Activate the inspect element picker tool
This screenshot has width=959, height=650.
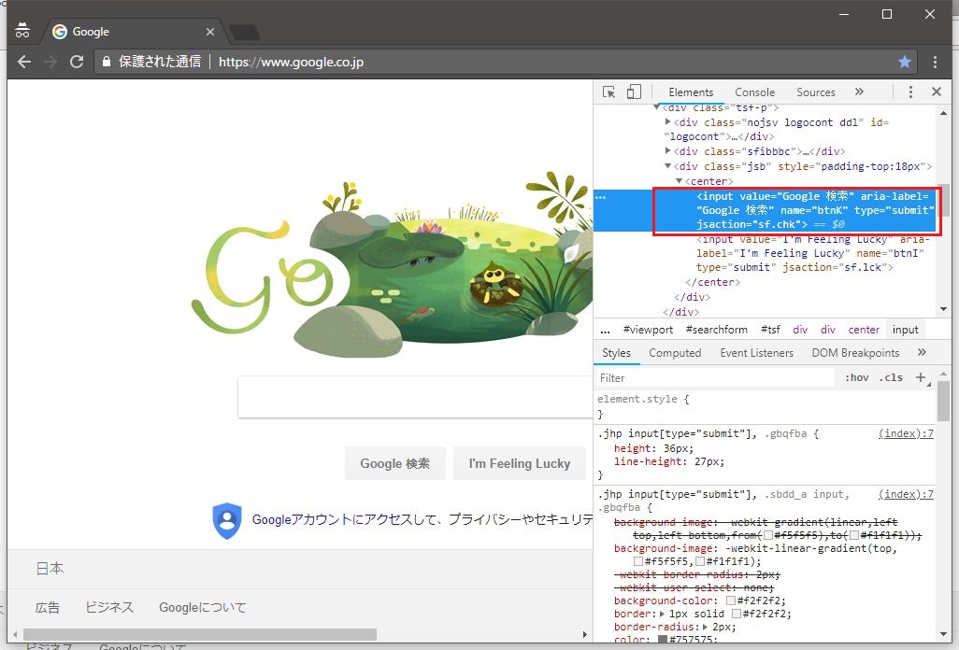pyautogui.click(x=609, y=92)
